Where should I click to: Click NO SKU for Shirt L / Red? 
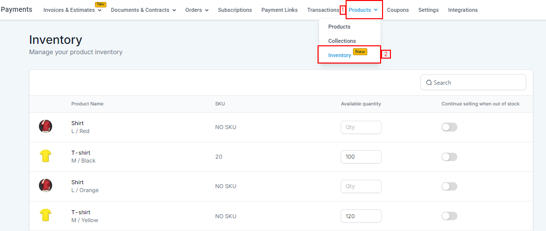(225, 127)
